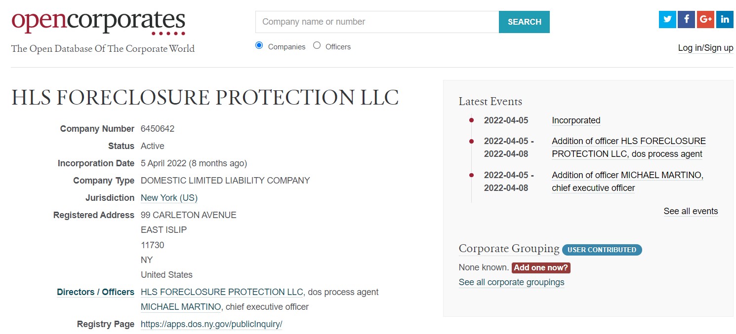Select the Officers radio button
Viewport: 736px width, 334px height.
317,46
